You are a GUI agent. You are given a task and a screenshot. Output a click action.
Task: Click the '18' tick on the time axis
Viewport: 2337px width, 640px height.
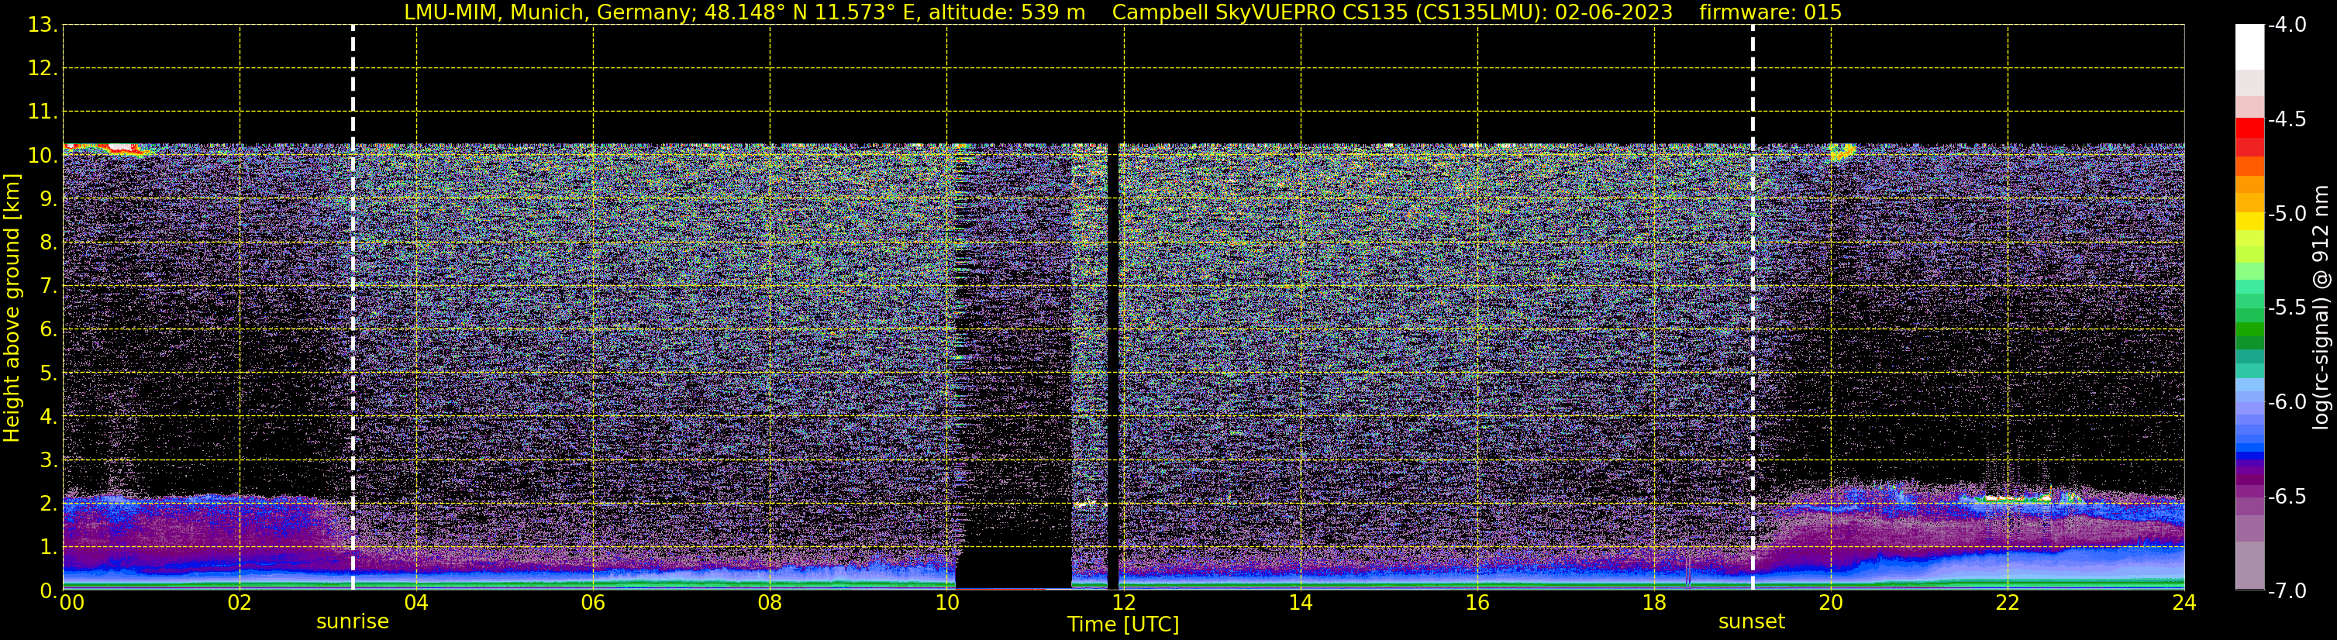(1654, 603)
